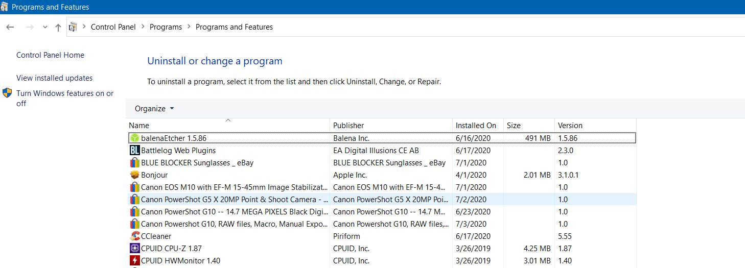Click the Control Panel breadcrumb
This screenshot has width=745, height=268.
coord(113,27)
